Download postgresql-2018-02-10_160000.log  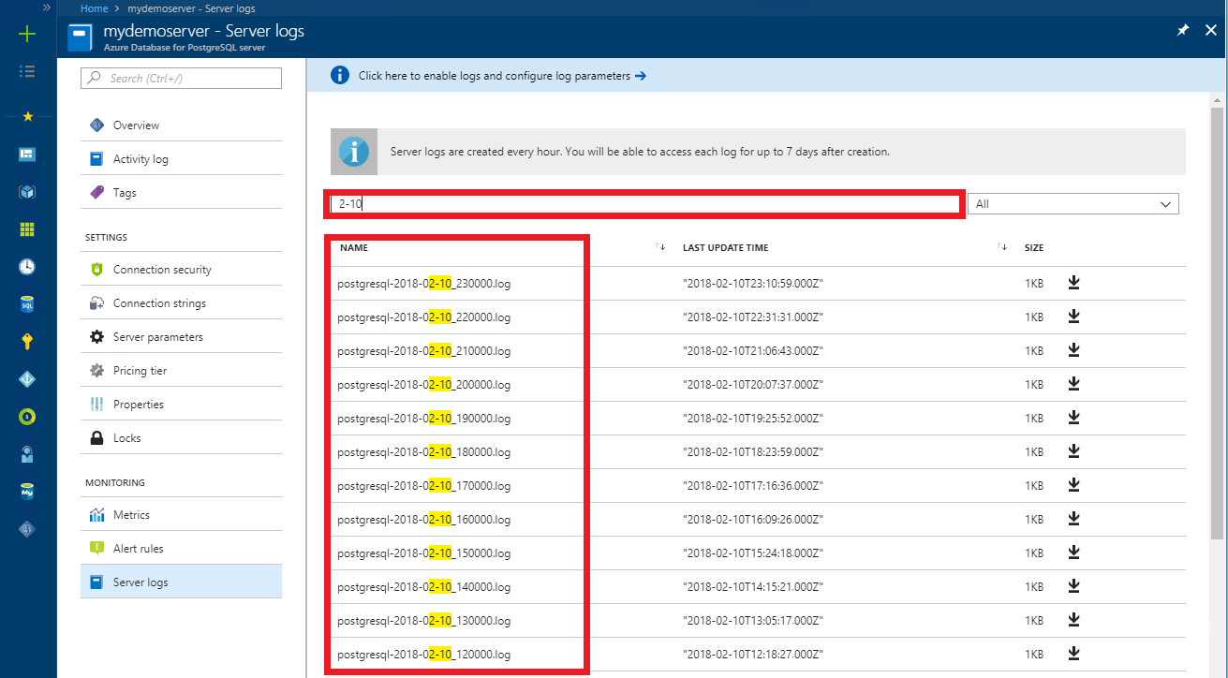(x=1074, y=520)
